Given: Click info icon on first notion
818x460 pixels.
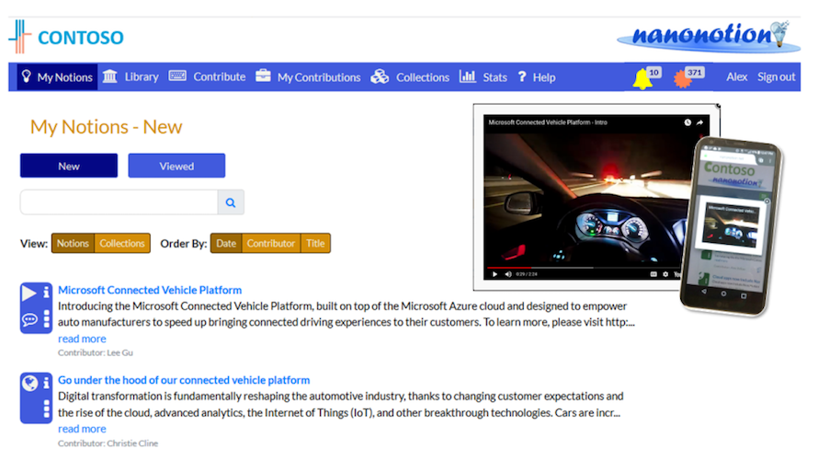Looking at the screenshot, I should [47, 293].
